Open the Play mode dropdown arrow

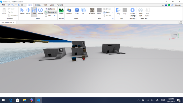click(118, 16)
